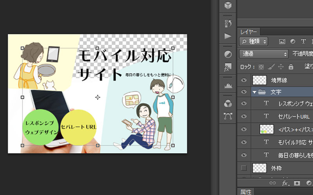Hide the 文字 group

tap(244, 92)
